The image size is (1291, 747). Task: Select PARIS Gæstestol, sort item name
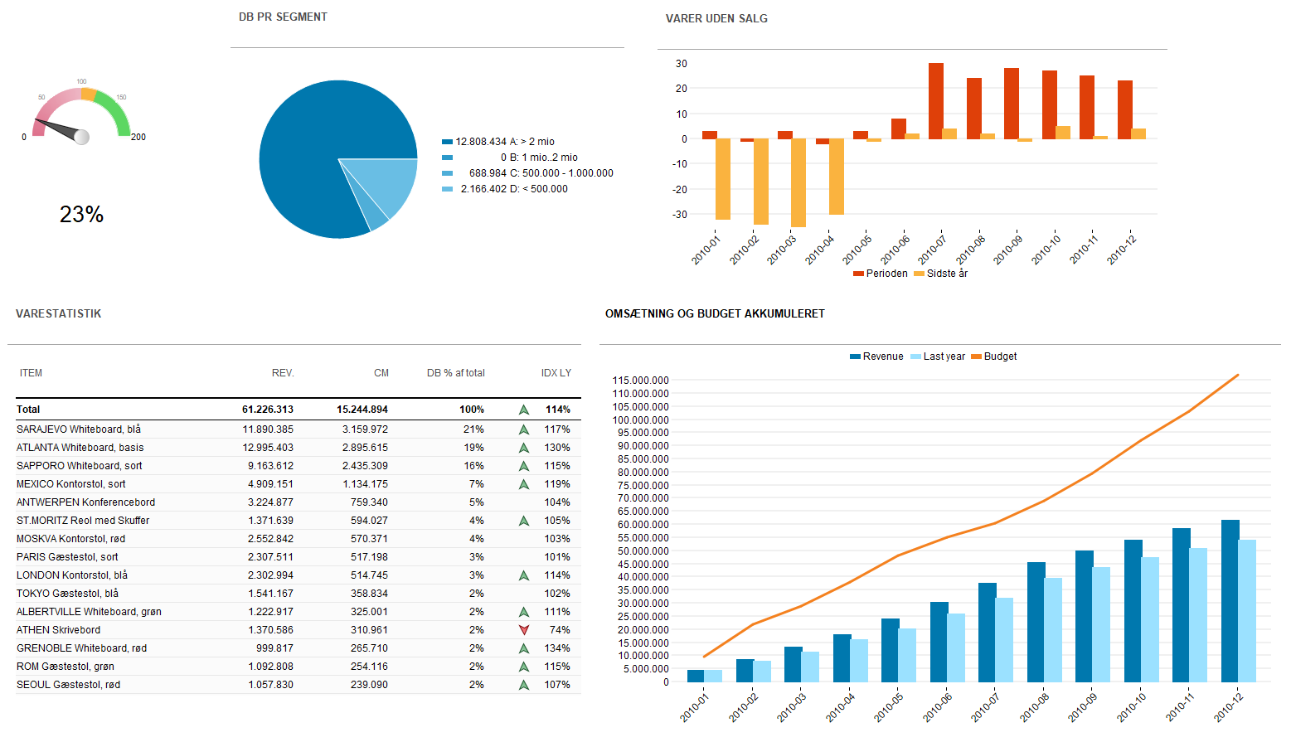tap(67, 557)
